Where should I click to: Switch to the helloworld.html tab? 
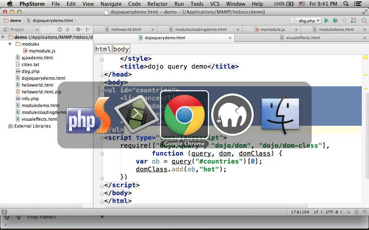coord(126,29)
